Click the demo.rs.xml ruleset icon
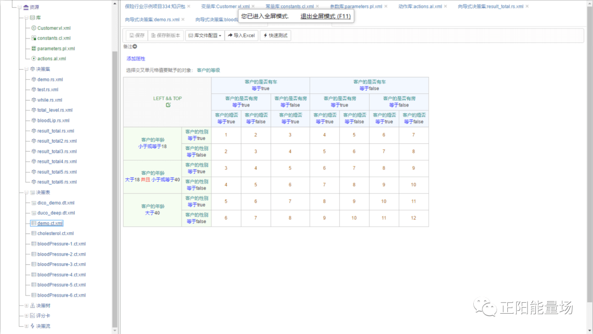Screen dimensions: 593x334 [x=33, y=80]
